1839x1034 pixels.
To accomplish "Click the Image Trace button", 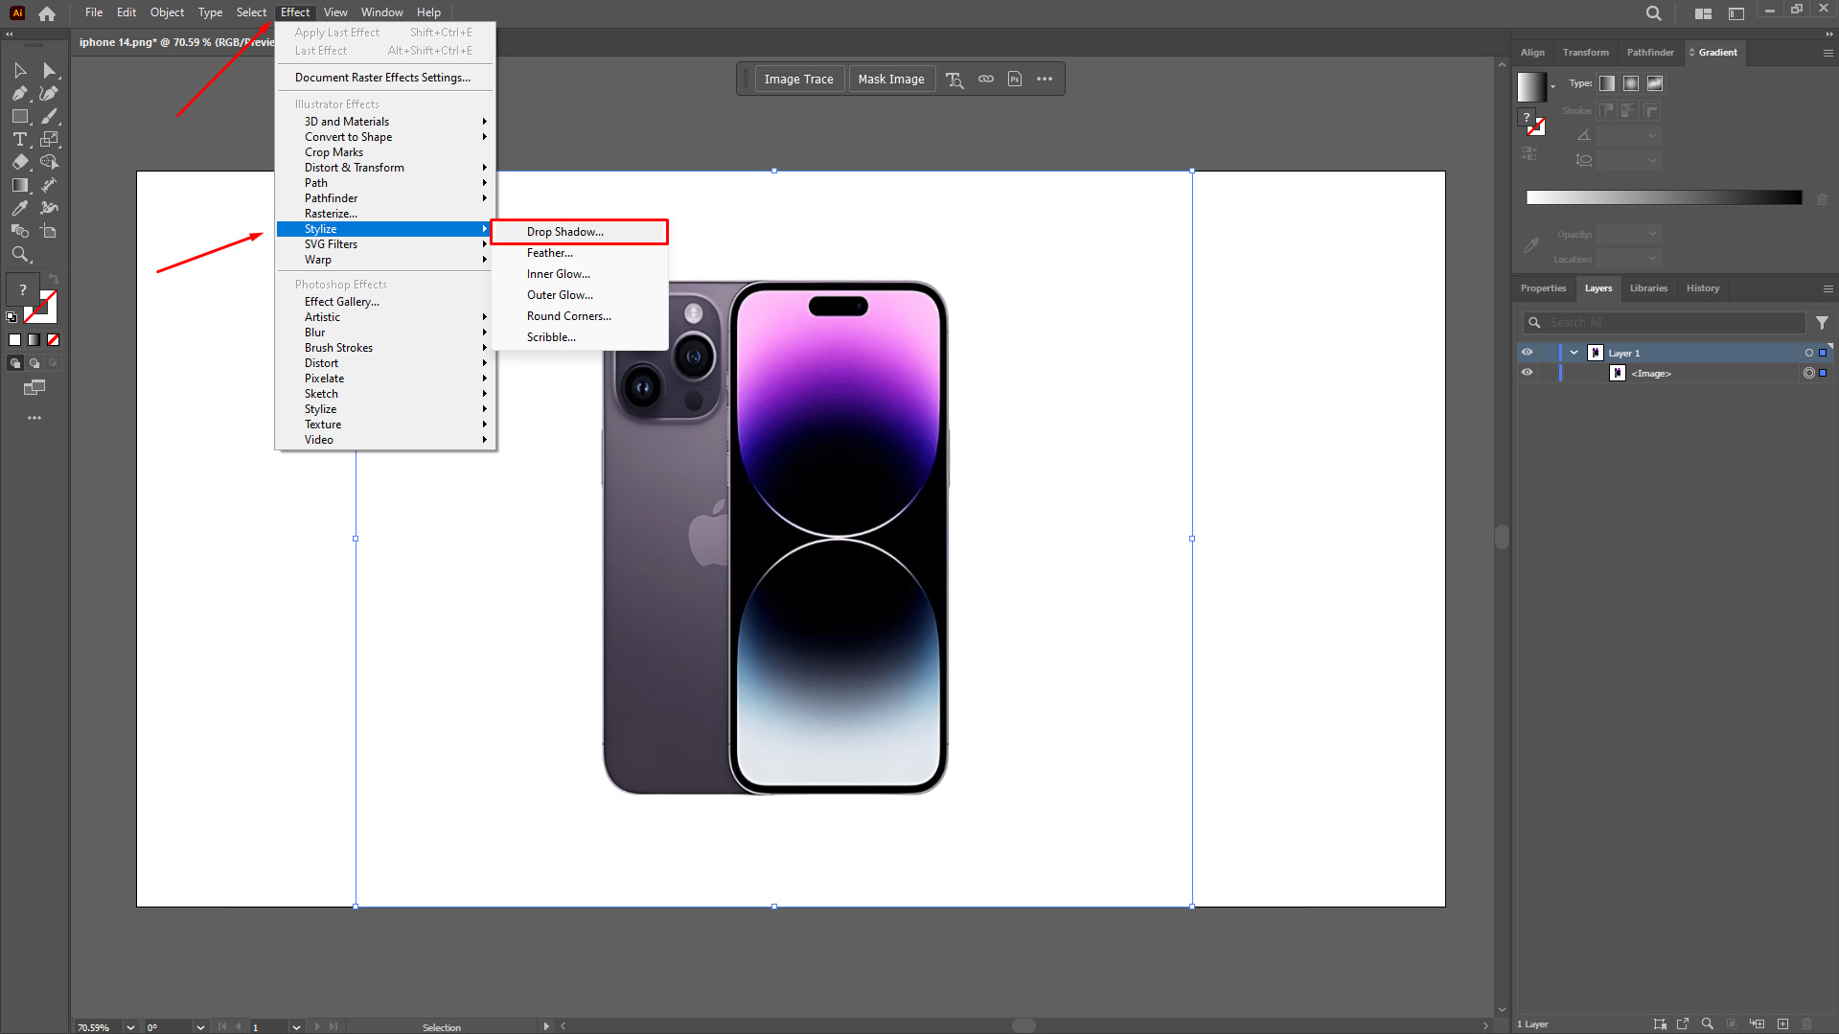I will 798,80.
